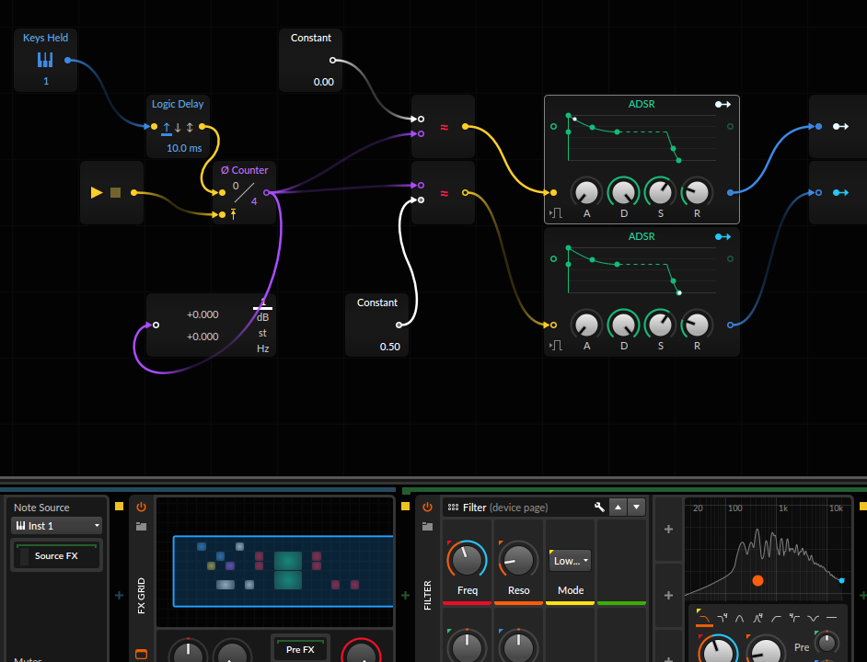867x662 pixels.
Task: Open the Filter Mode Low... dropdown
Action: pyautogui.click(x=570, y=560)
